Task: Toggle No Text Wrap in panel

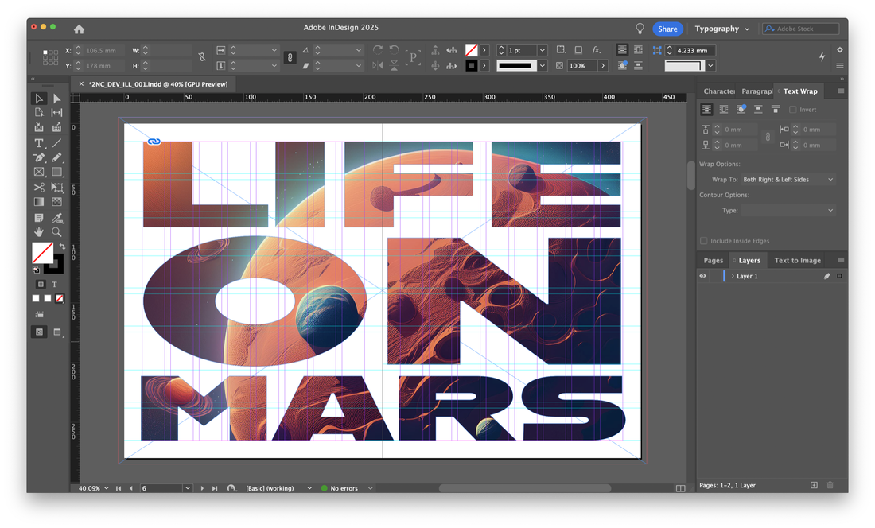Action: [x=706, y=110]
